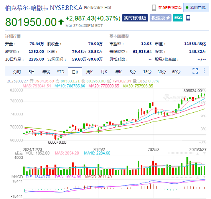Open the 月K tab

(104, 72)
